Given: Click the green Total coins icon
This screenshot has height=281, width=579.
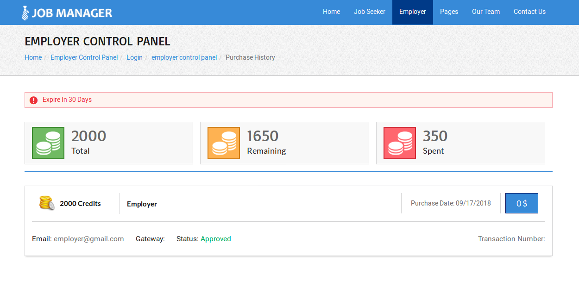Looking at the screenshot, I should click(48, 143).
